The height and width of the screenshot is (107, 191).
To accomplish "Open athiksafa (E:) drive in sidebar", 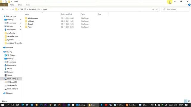I will point(12,85).
